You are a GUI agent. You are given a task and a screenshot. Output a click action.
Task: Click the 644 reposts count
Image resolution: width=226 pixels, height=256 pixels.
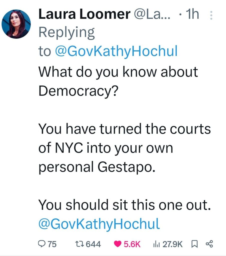[x=93, y=244]
